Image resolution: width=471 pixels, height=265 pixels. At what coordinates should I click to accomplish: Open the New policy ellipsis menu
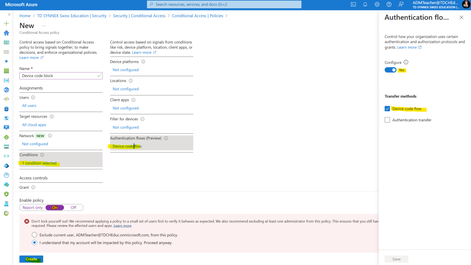tap(44, 26)
